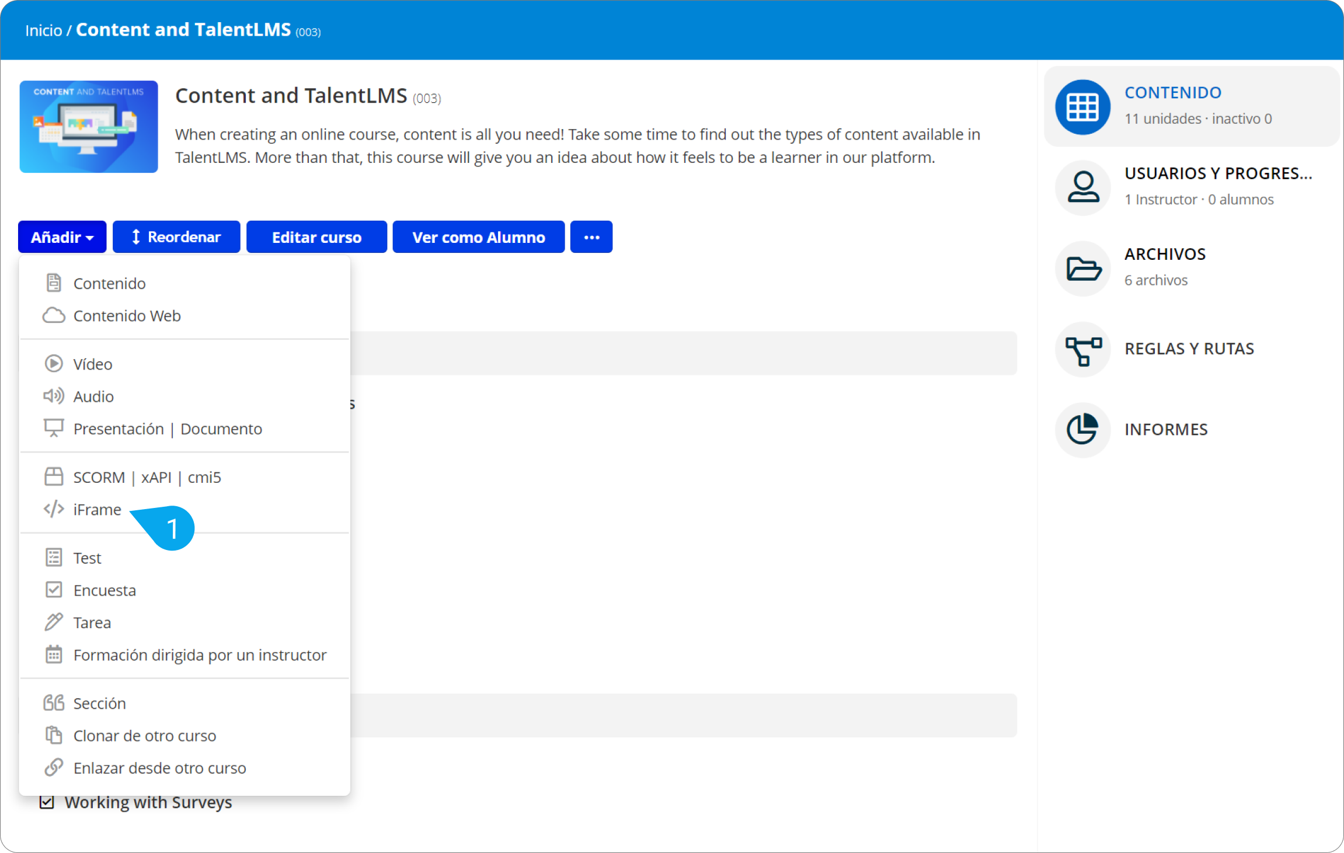
Task: Choose Vídeo from the add menu
Action: (x=184, y=364)
